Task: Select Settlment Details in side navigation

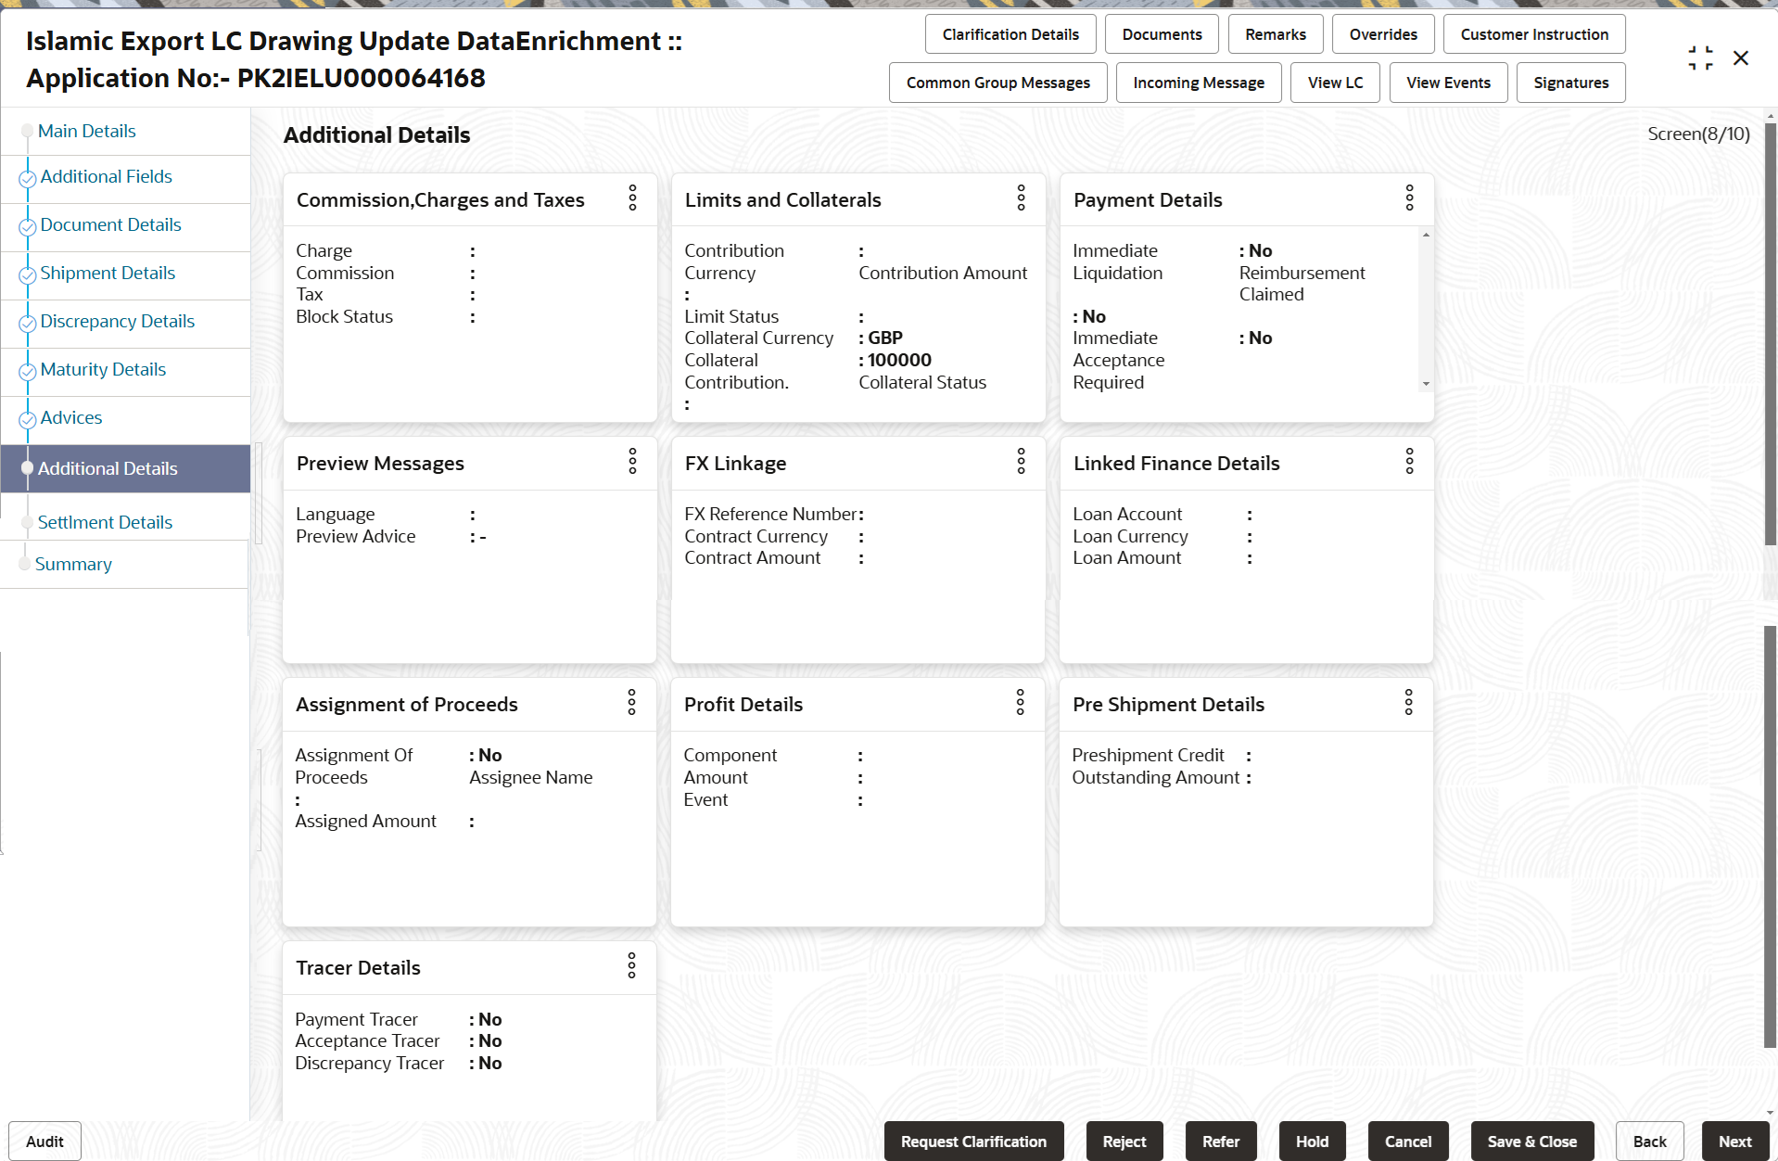Action: point(105,522)
